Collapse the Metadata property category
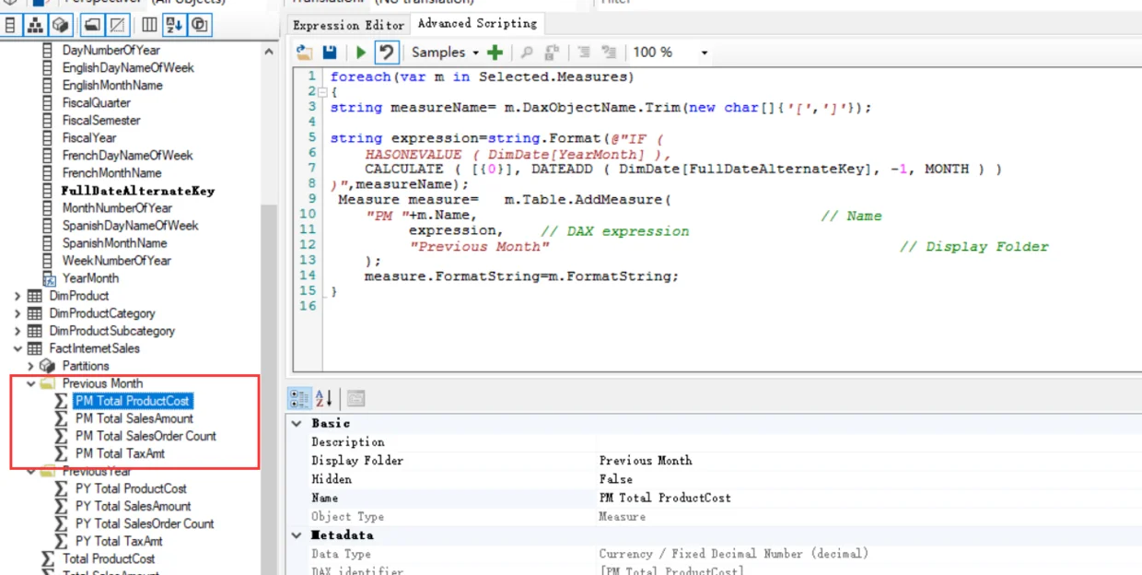 (297, 535)
